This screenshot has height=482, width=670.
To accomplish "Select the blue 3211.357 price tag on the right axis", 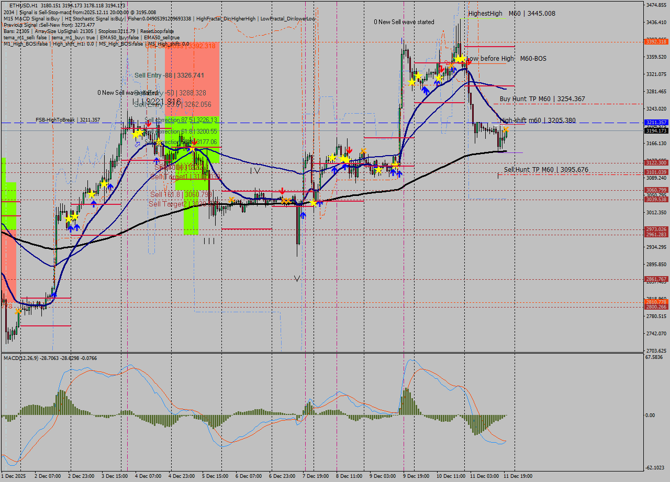I will pyautogui.click(x=656, y=122).
